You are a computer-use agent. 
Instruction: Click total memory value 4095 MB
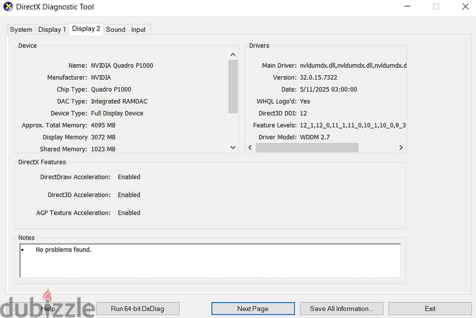point(103,125)
